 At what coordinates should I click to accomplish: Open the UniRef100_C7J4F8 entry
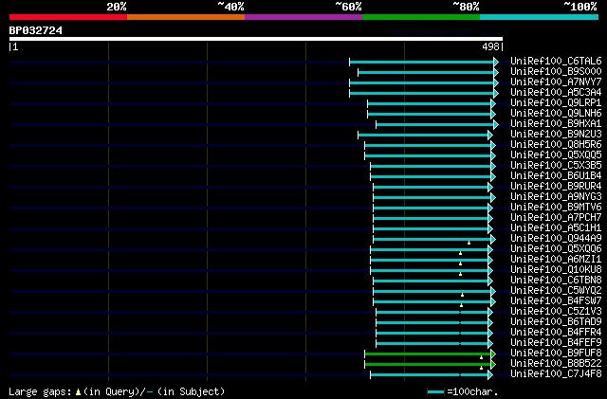tap(556, 374)
